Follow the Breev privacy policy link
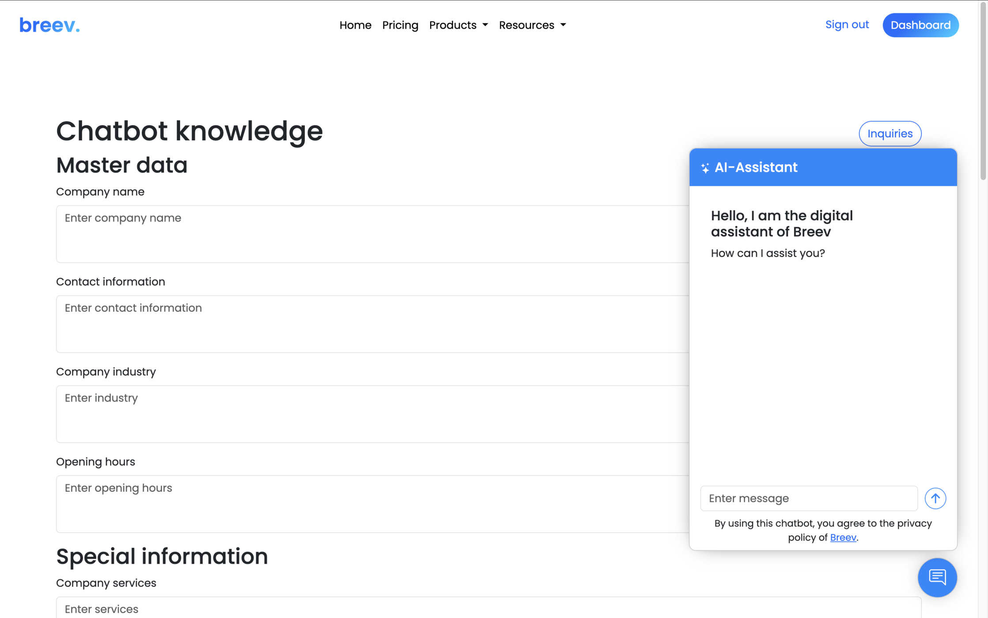The width and height of the screenshot is (988, 618). coord(843,537)
